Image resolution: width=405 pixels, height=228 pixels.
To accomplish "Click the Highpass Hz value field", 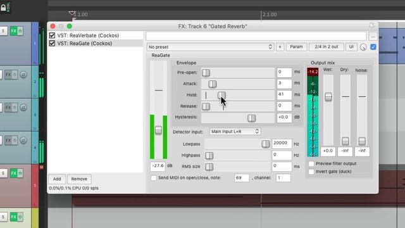I will pyautogui.click(x=282, y=155).
